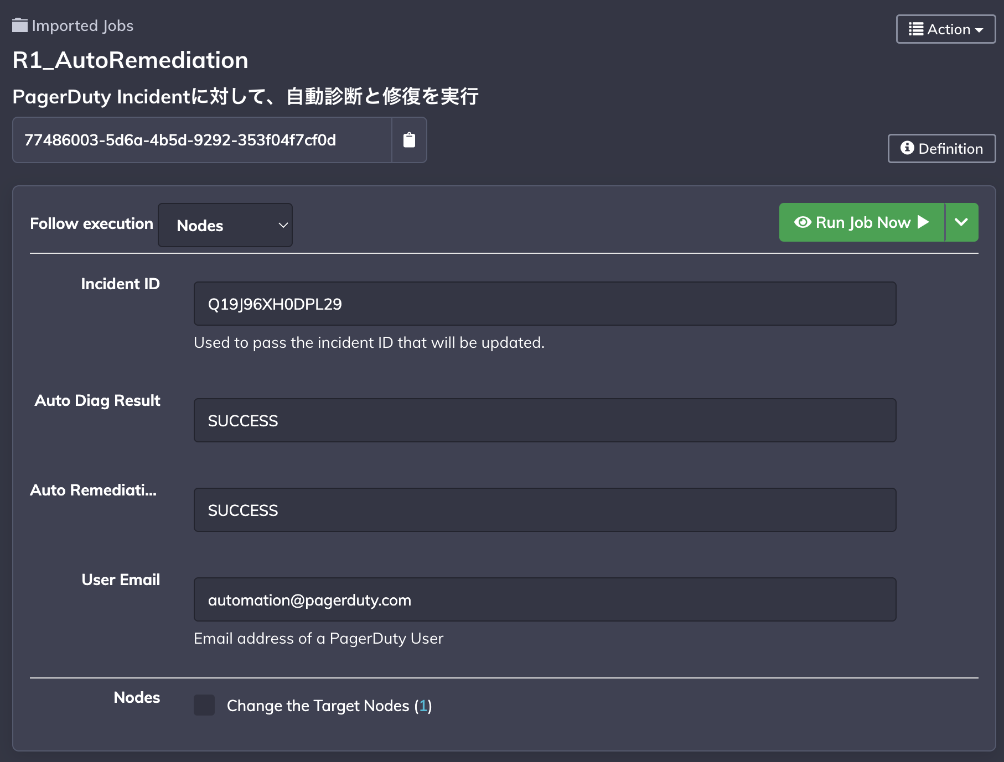
Task: Open the Follow execution Nodes dropdown
Action: coord(225,225)
